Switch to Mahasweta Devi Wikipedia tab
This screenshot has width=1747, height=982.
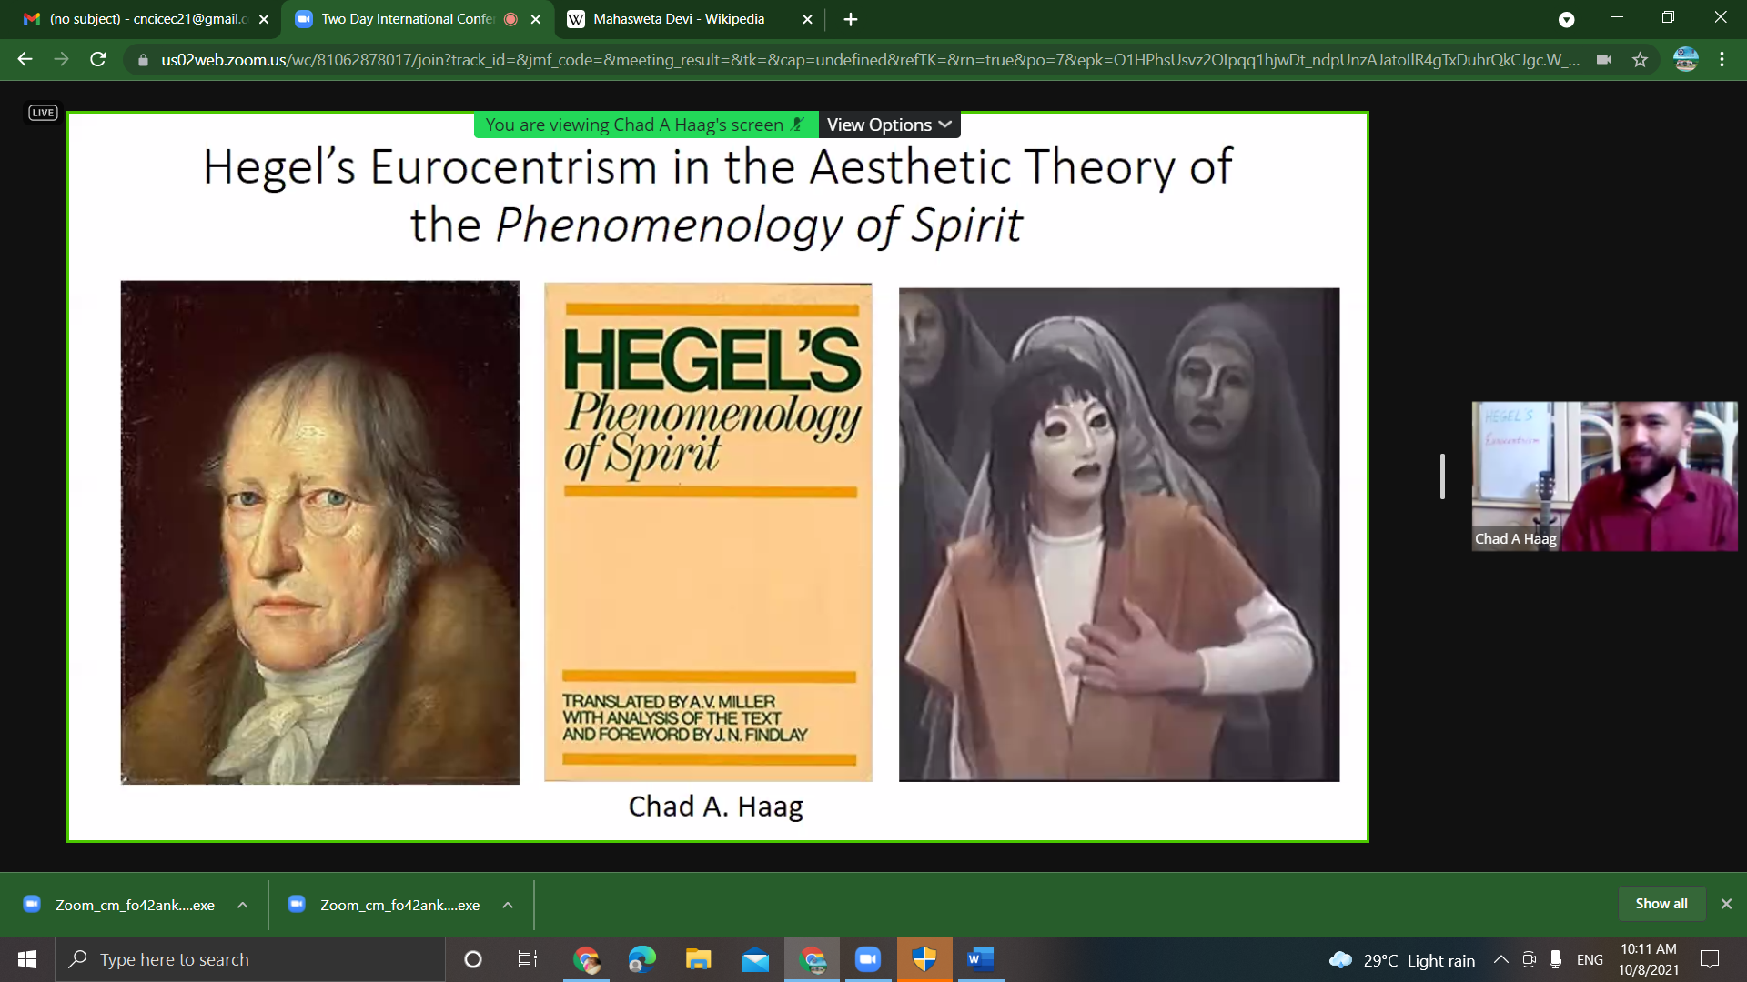(x=678, y=19)
